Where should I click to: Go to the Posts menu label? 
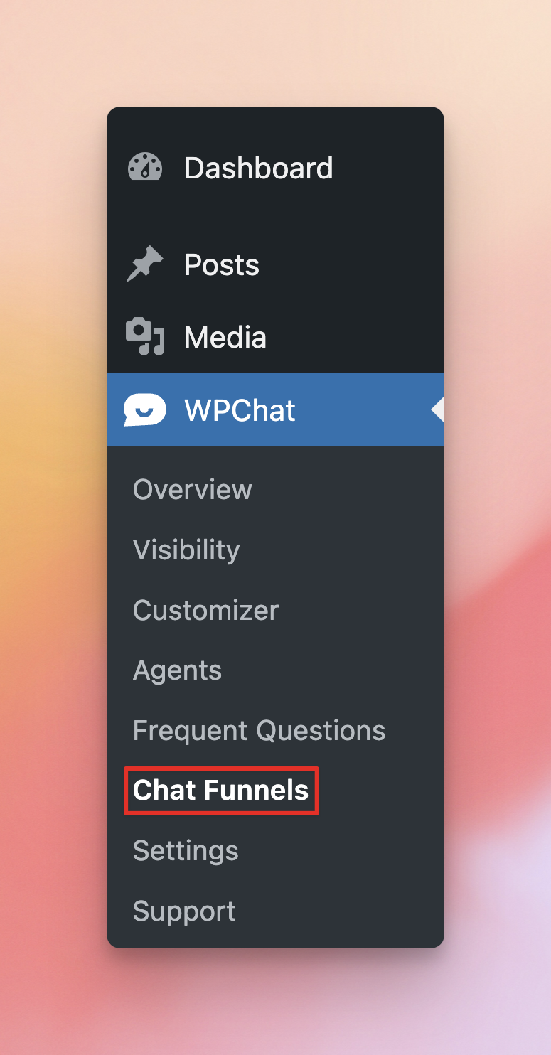pos(222,264)
